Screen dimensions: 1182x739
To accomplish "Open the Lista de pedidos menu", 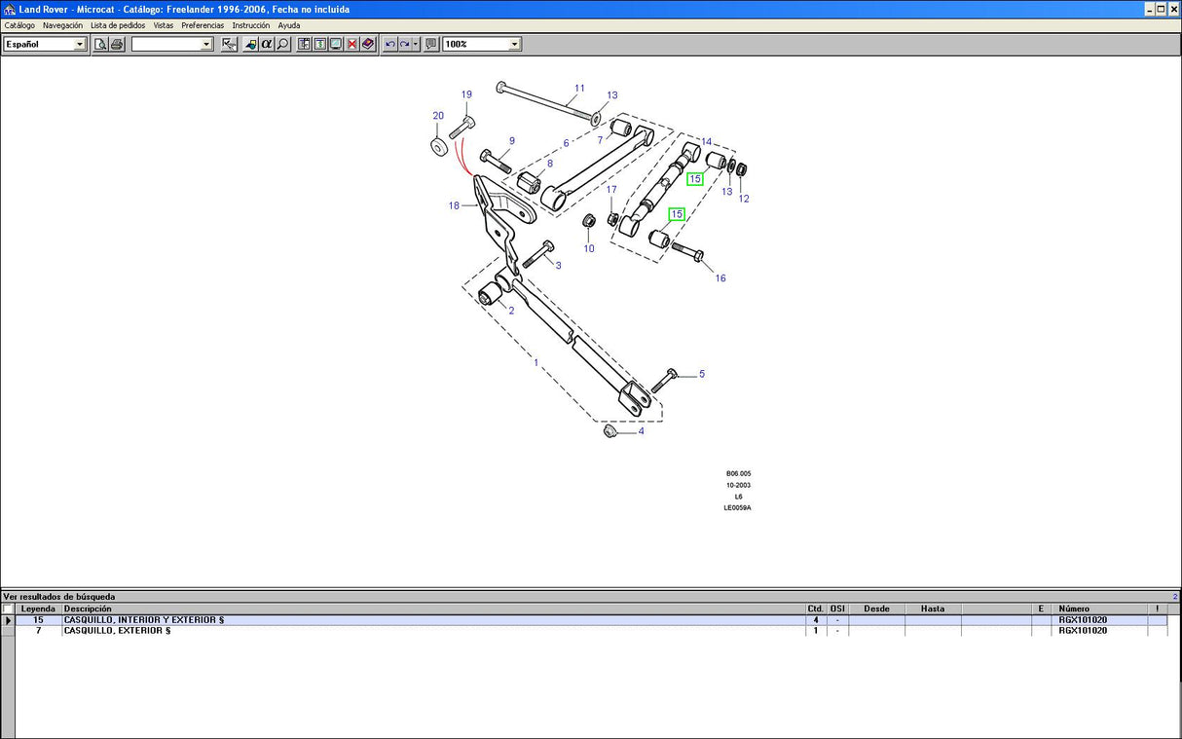I will click(x=118, y=25).
